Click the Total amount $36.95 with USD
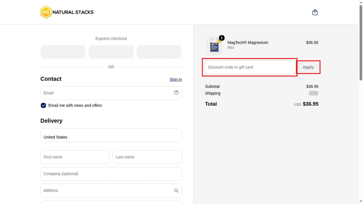 coord(306,104)
